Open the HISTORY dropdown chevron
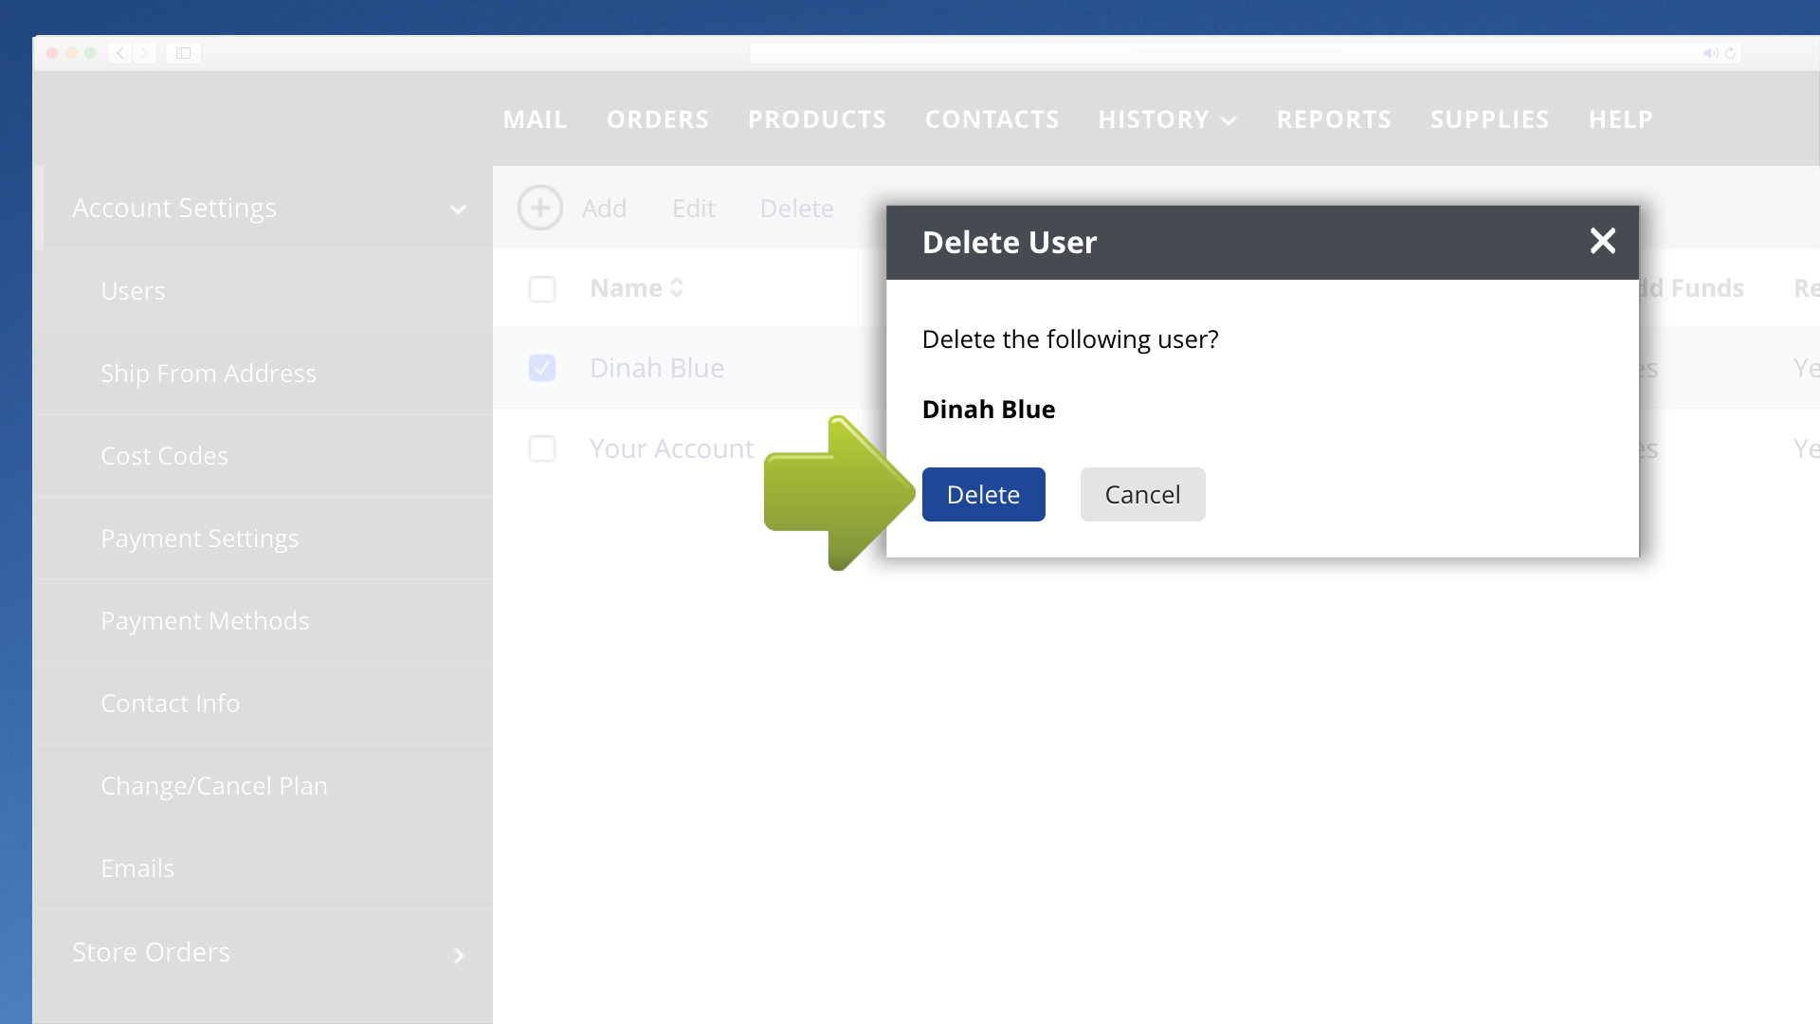The height and width of the screenshot is (1024, 1820). pos(1229,120)
